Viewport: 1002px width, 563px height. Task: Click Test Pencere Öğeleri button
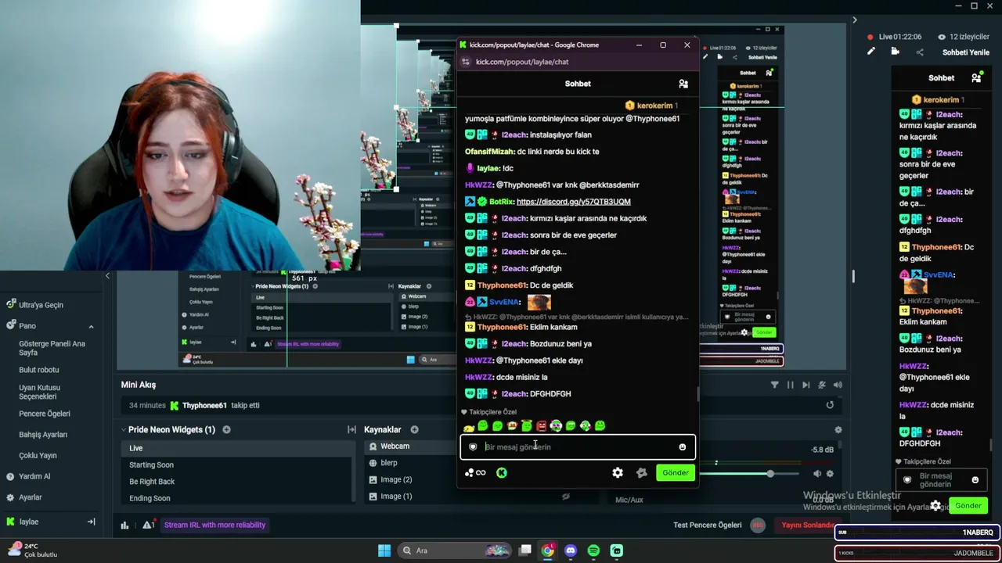pyautogui.click(x=708, y=525)
